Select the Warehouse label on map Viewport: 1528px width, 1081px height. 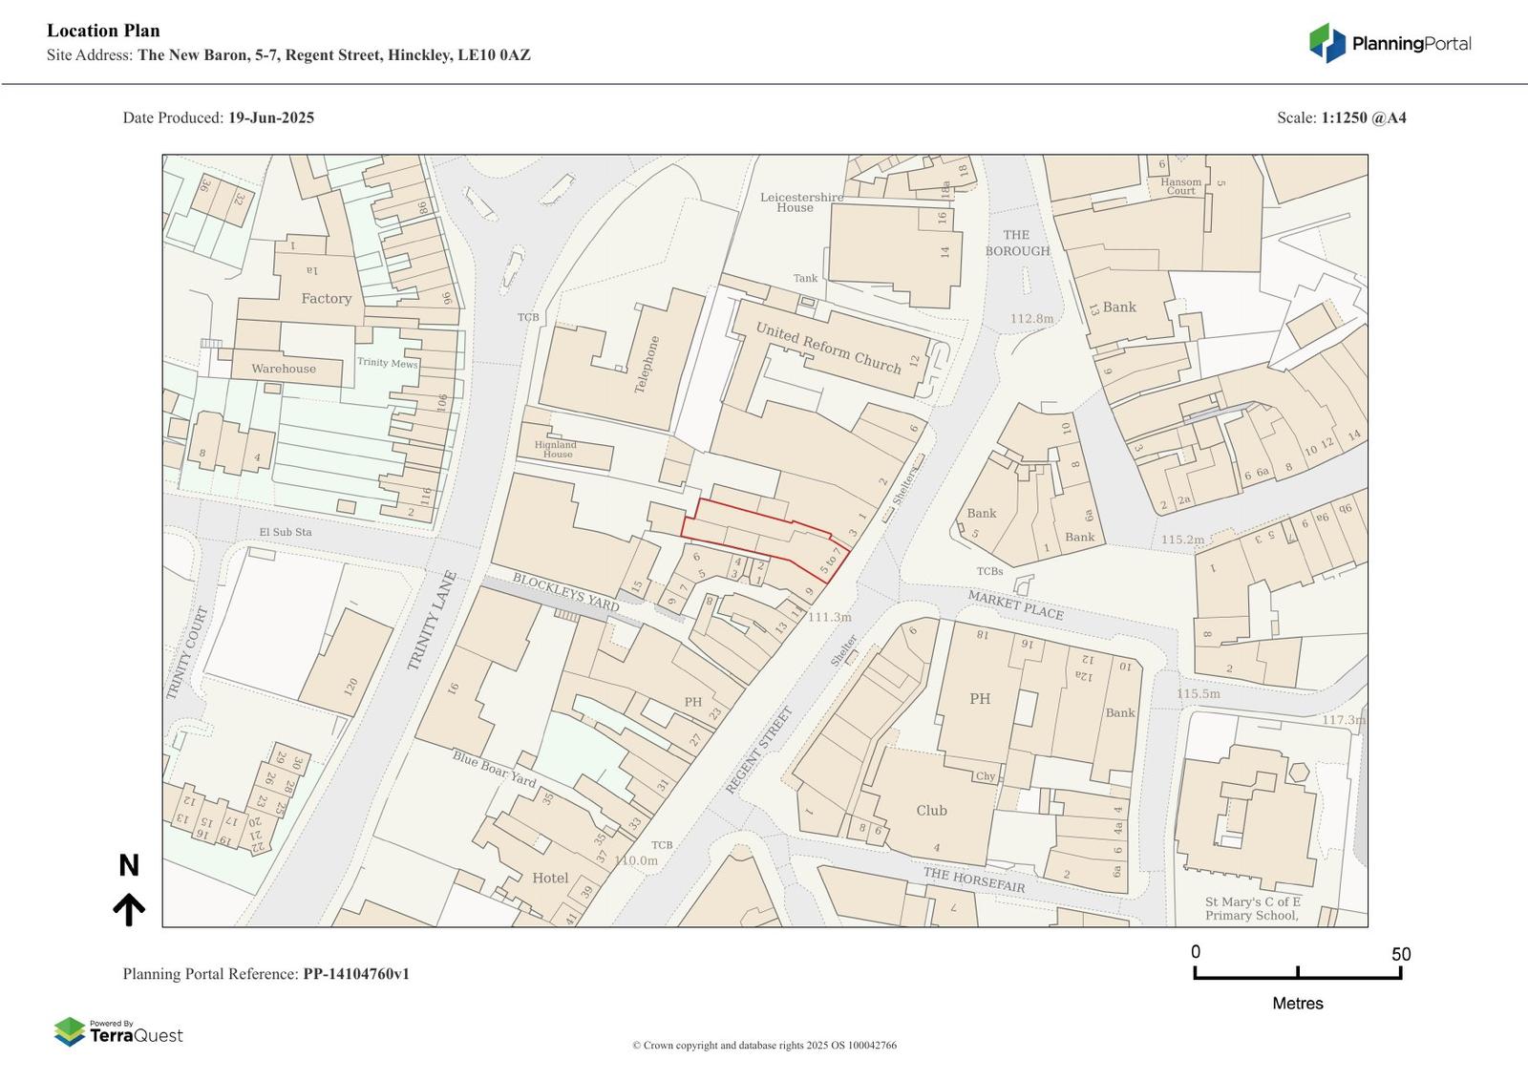(x=284, y=369)
